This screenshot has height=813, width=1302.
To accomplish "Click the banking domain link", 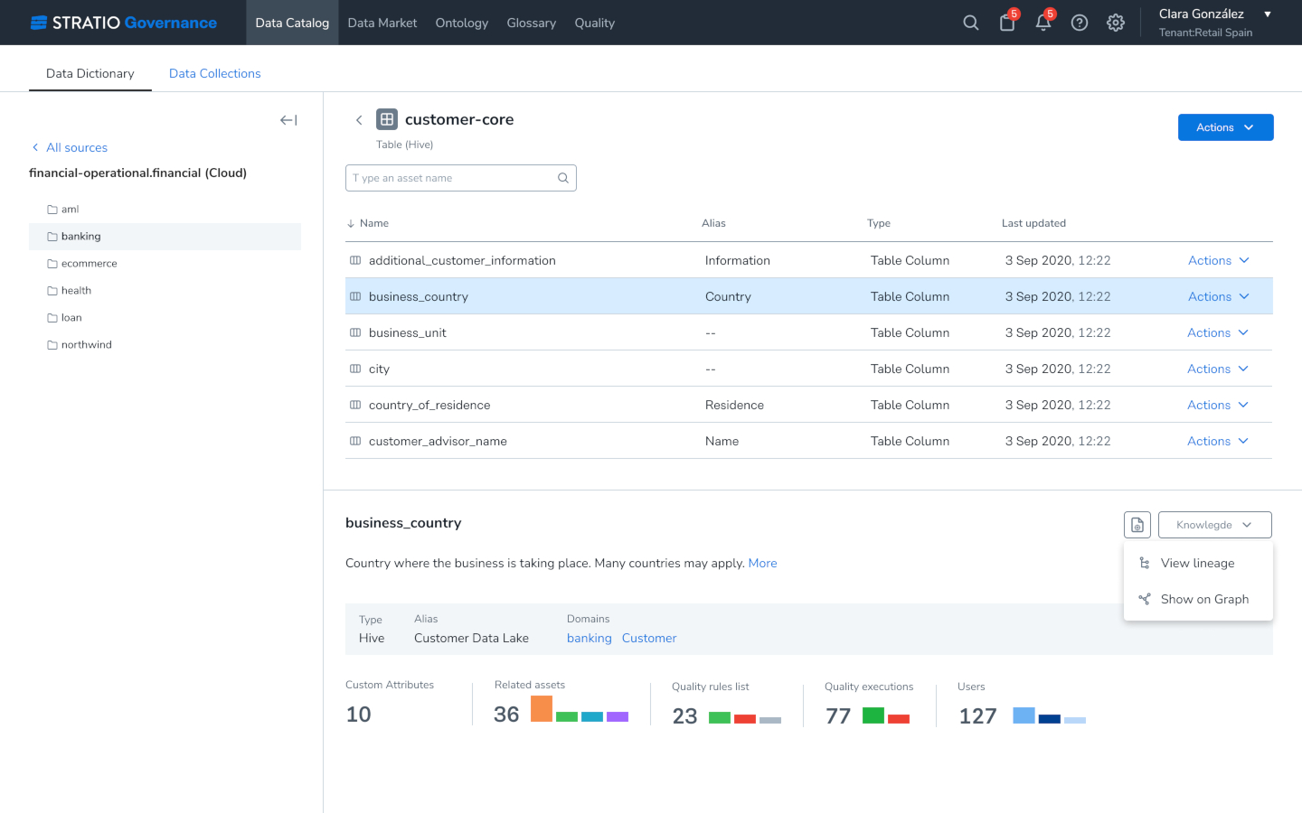I will [x=589, y=638].
